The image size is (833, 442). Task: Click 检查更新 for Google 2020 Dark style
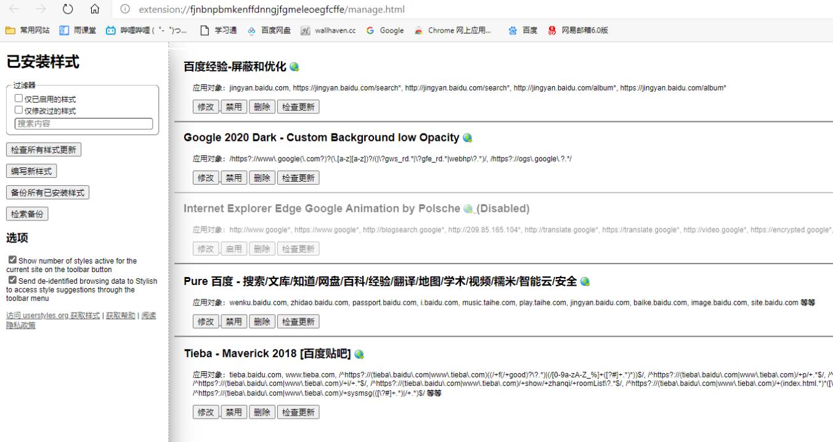click(x=298, y=178)
